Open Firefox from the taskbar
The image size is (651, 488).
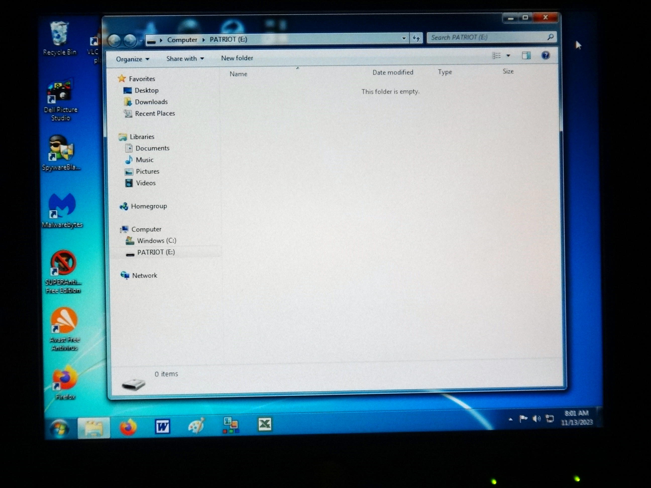pos(128,427)
